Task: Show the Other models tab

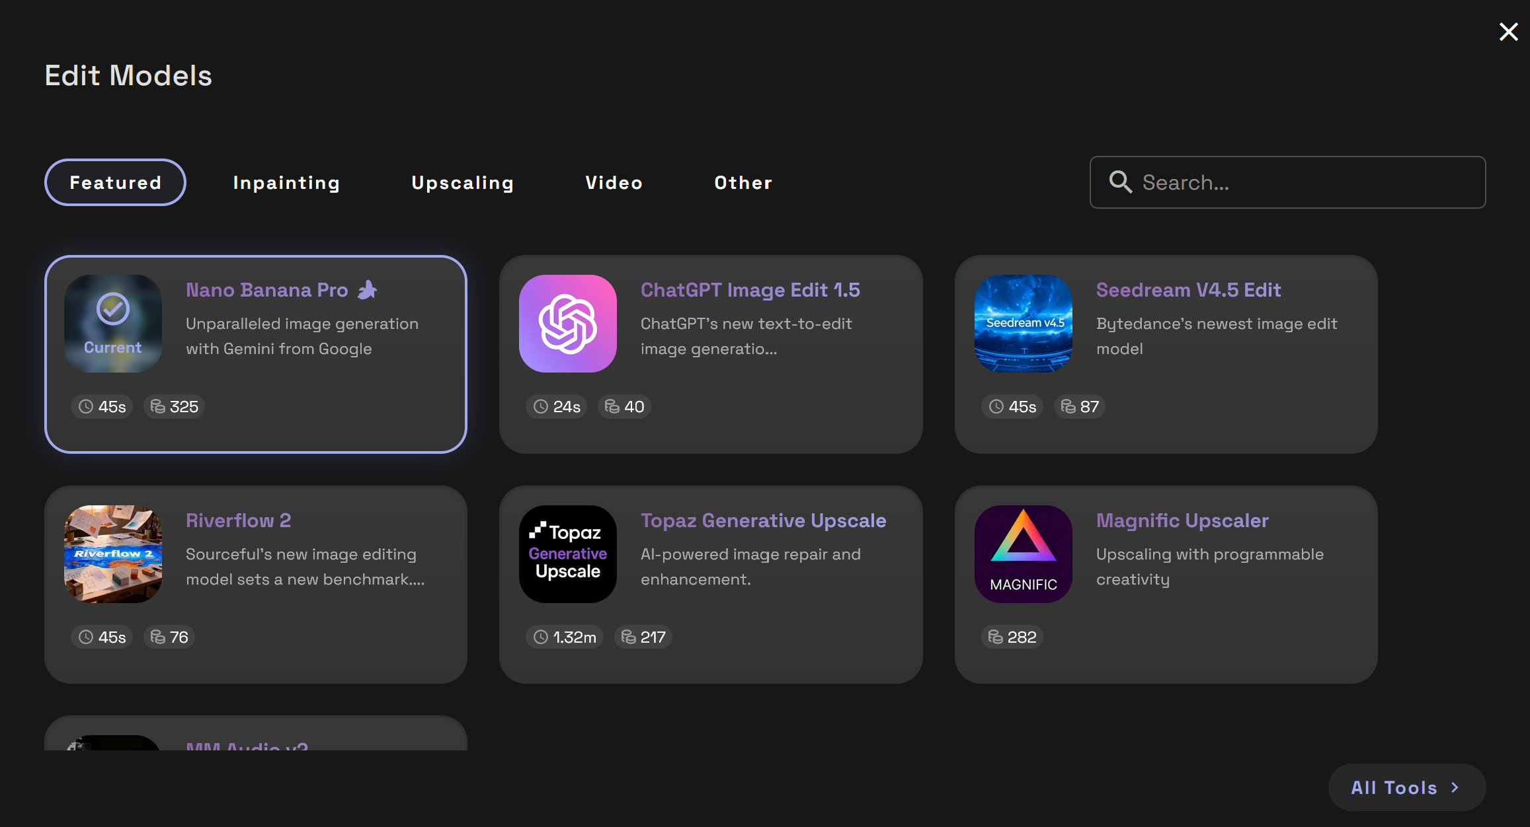Action: pos(743,183)
